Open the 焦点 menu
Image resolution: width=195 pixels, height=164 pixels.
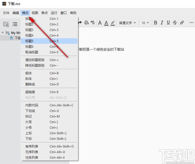click(x=44, y=13)
